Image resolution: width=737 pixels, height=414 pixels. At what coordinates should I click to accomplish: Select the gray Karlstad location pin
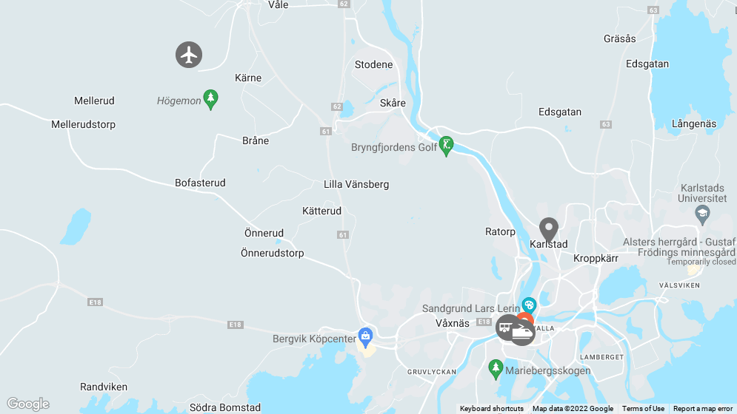549,229
